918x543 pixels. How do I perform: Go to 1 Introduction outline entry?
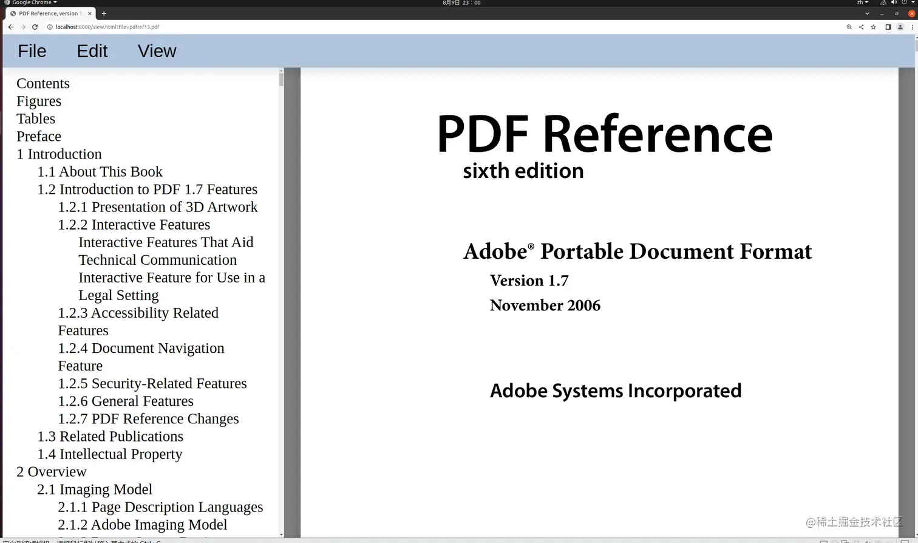(x=59, y=154)
